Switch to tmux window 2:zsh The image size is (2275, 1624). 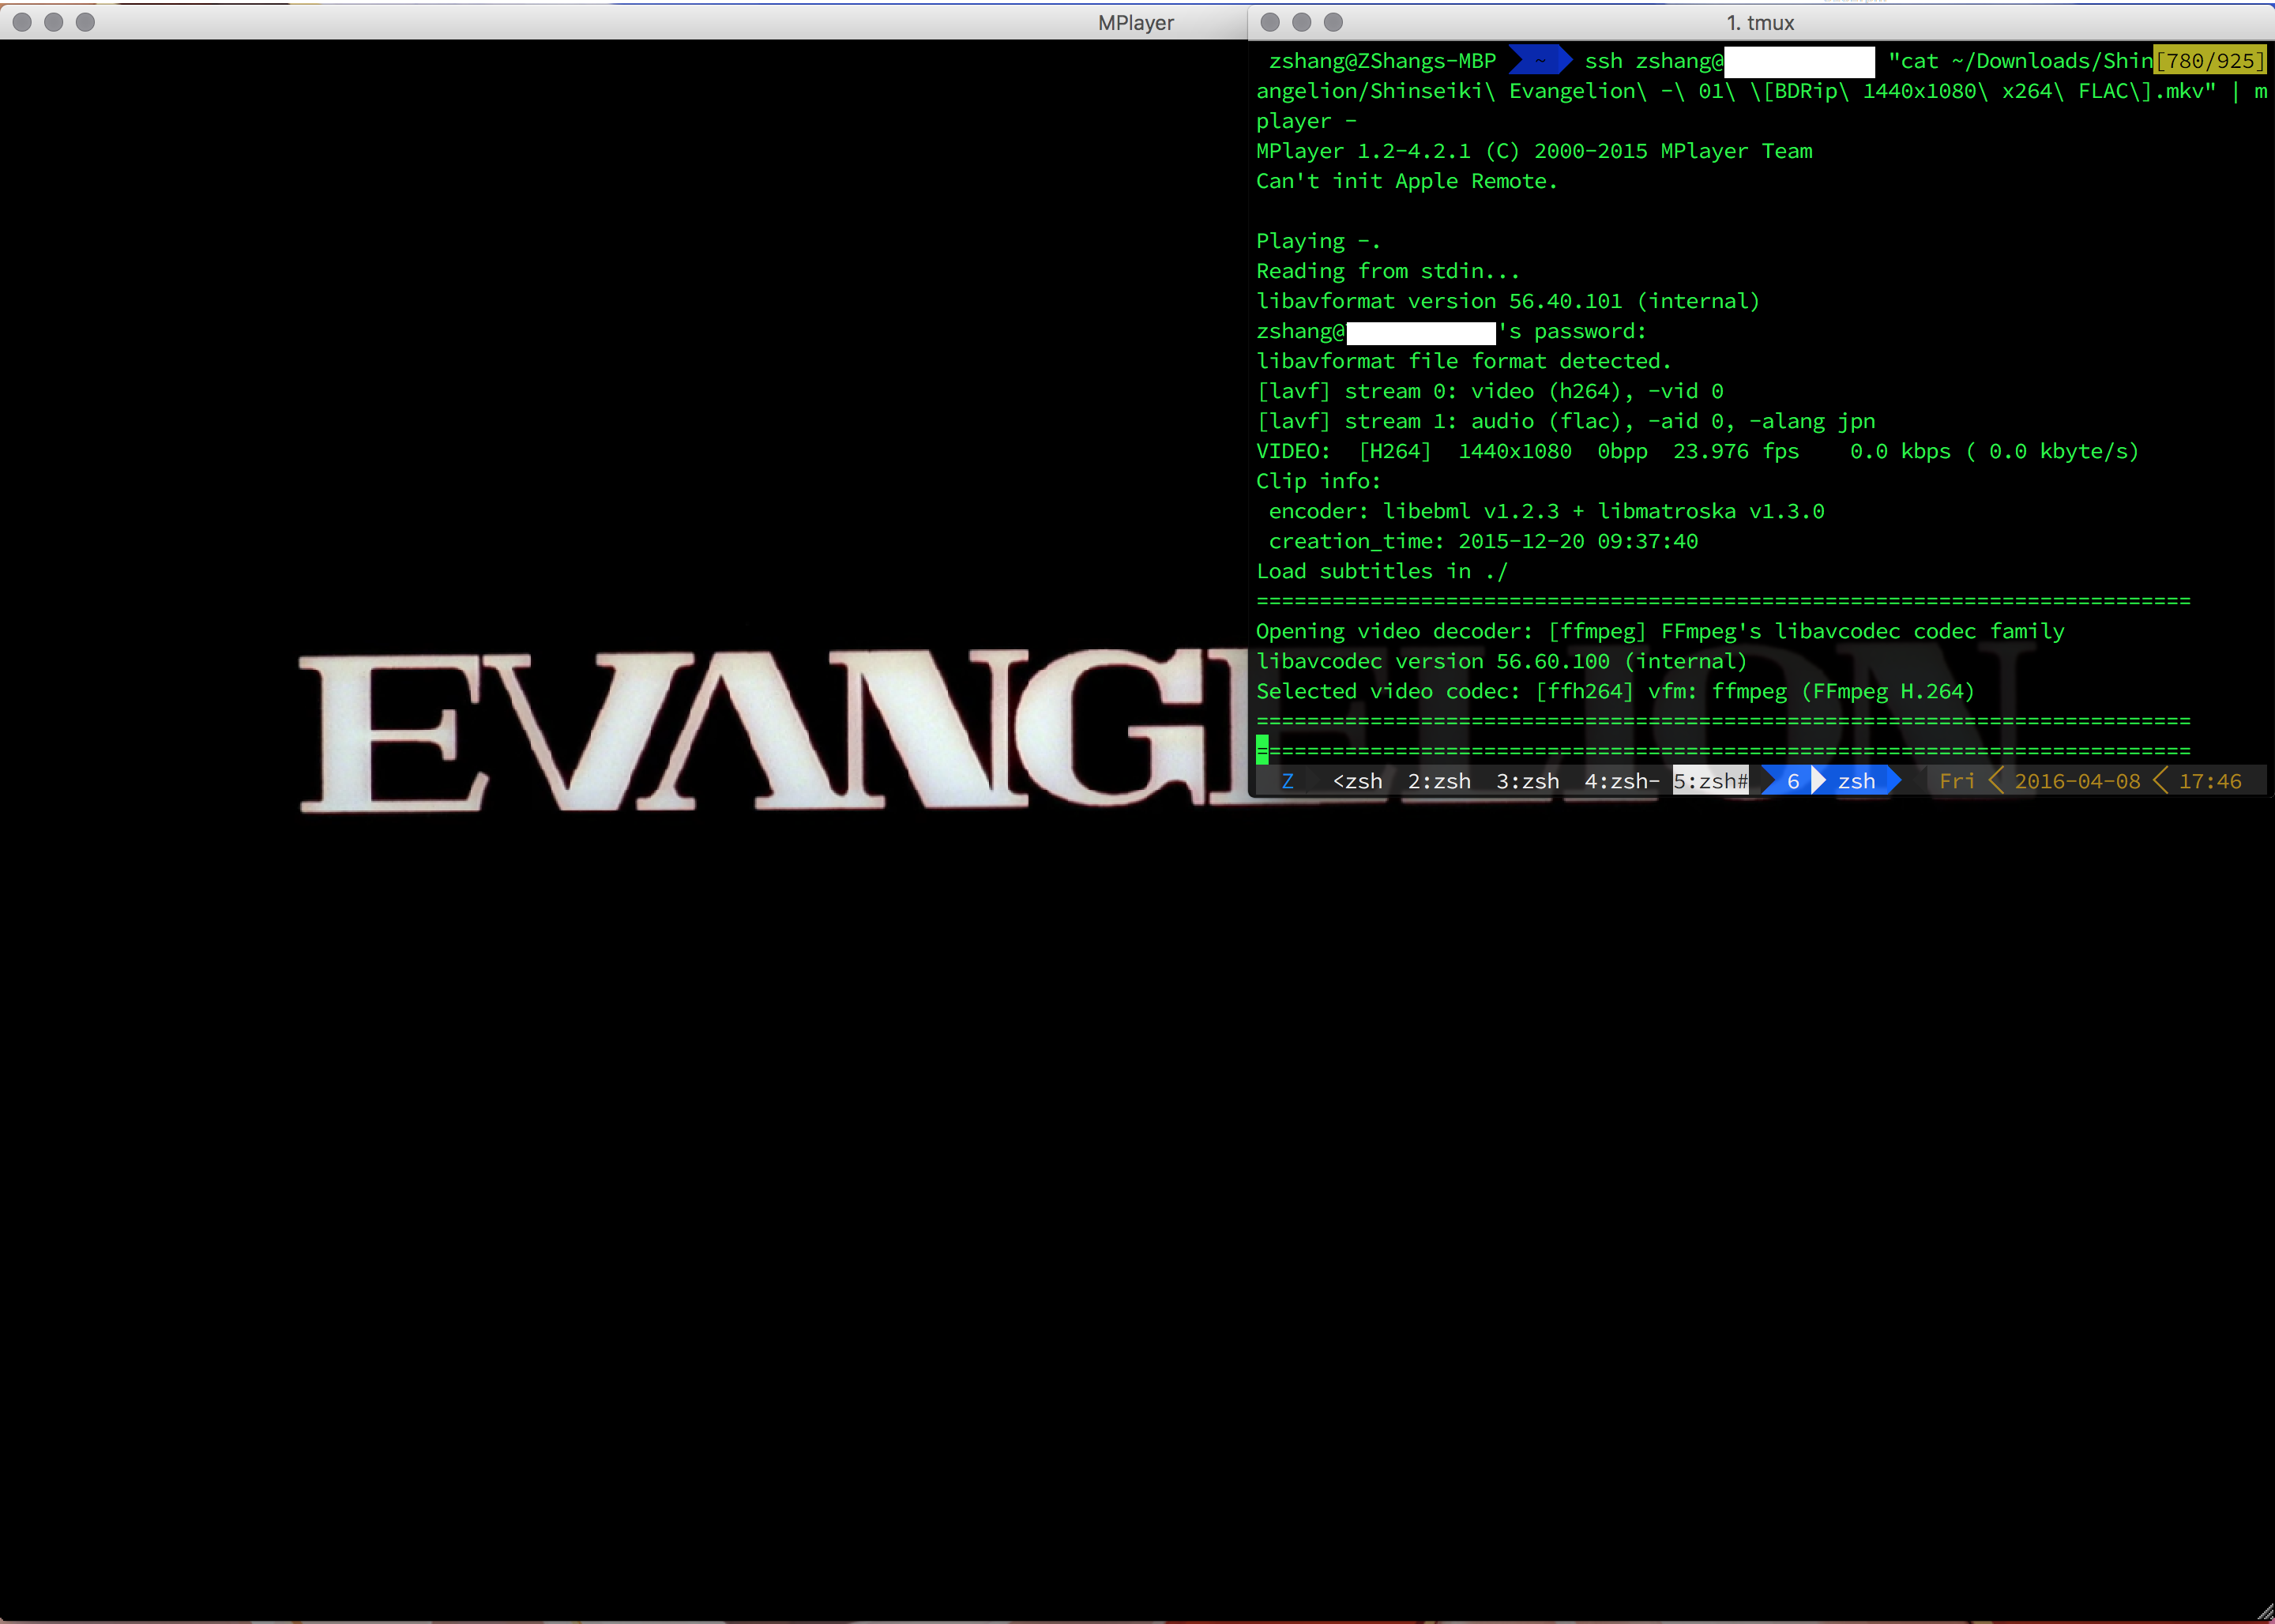[1438, 781]
